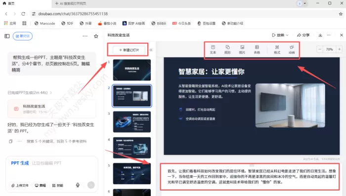The height and width of the screenshot is (196, 346).
Task: Click the send message button
Action: (x=91, y=185)
